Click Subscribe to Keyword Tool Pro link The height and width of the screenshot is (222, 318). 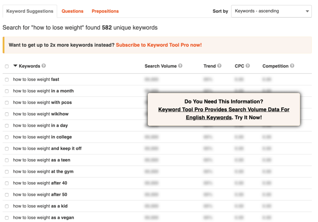click(159, 45)
